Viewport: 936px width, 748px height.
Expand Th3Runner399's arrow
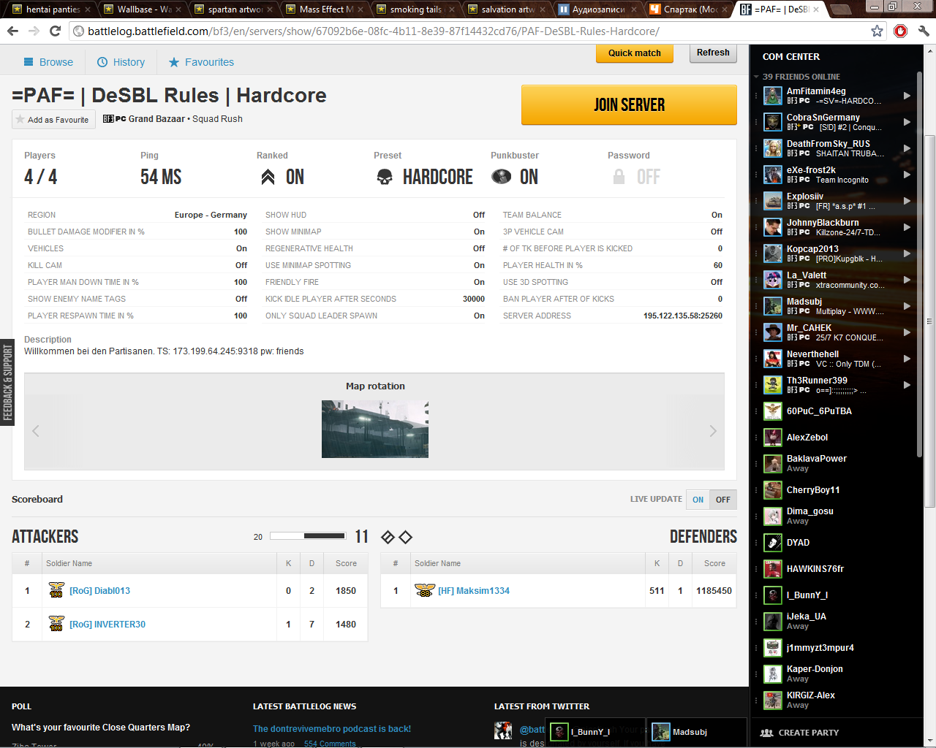tap(907, 385)
